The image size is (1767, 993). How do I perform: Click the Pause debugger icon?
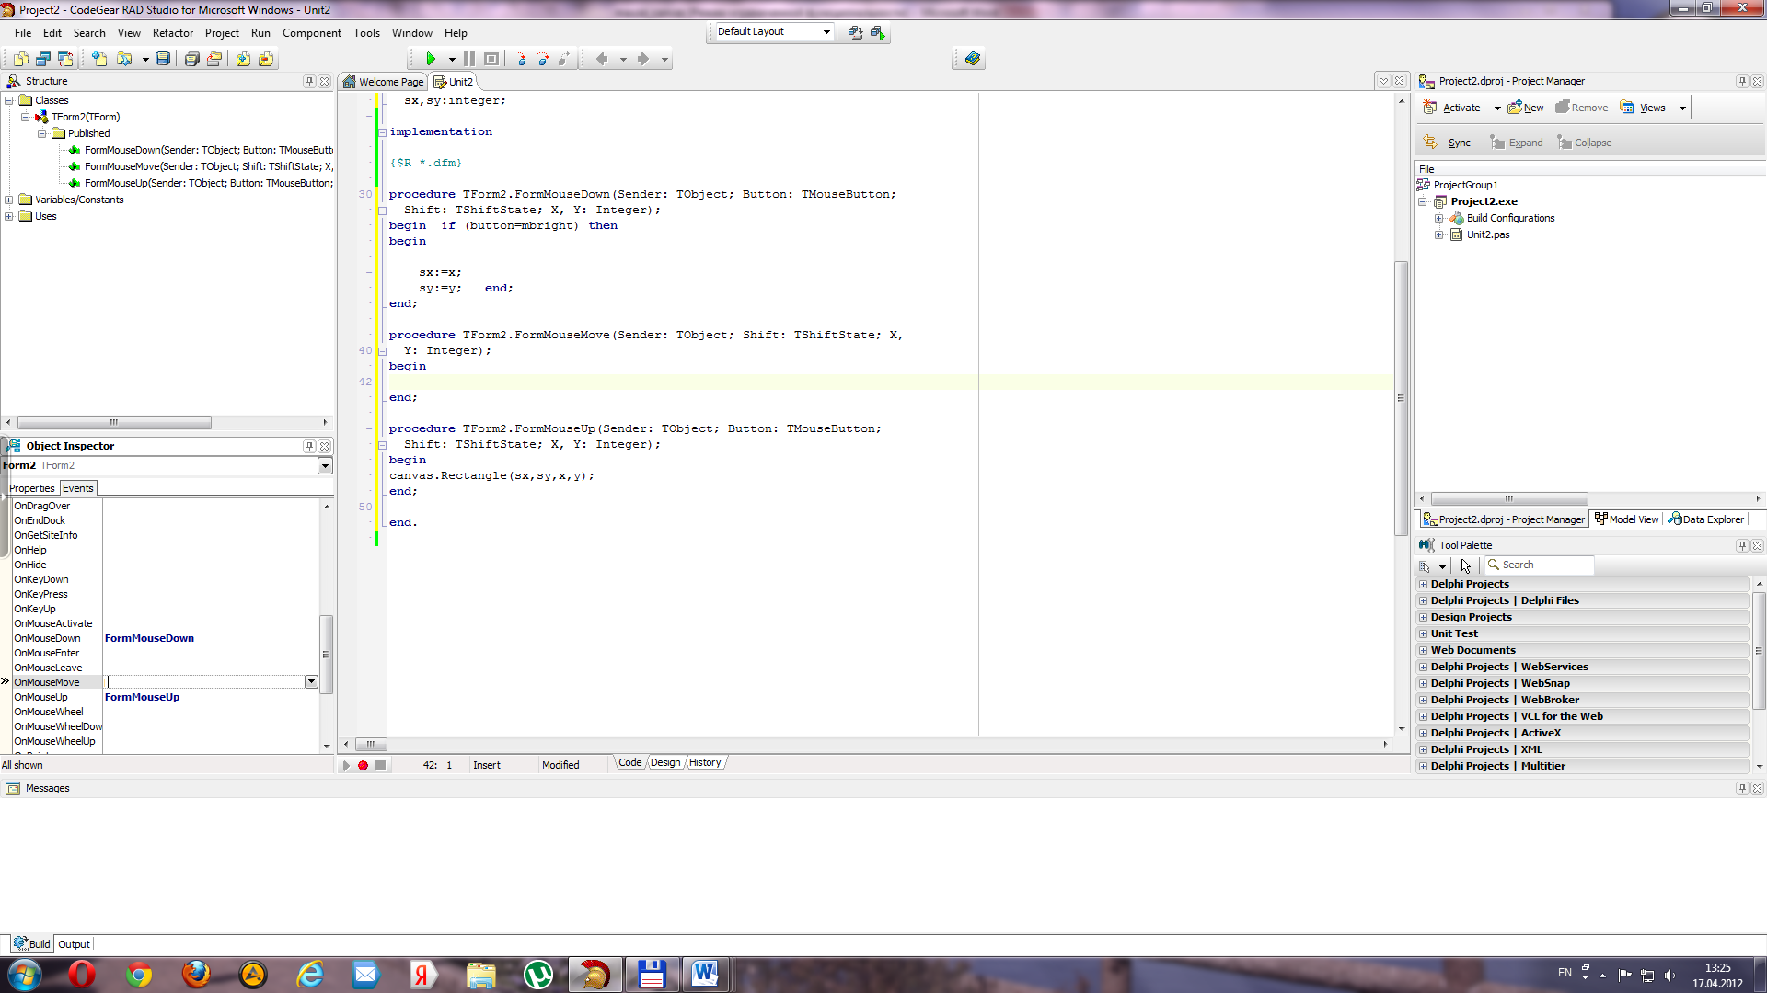(x=469, y=59)
